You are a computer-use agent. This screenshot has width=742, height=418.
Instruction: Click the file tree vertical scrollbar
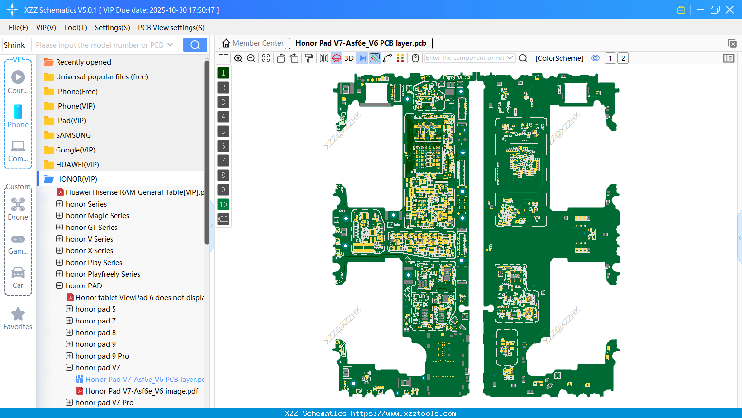[x=207, y=153]
